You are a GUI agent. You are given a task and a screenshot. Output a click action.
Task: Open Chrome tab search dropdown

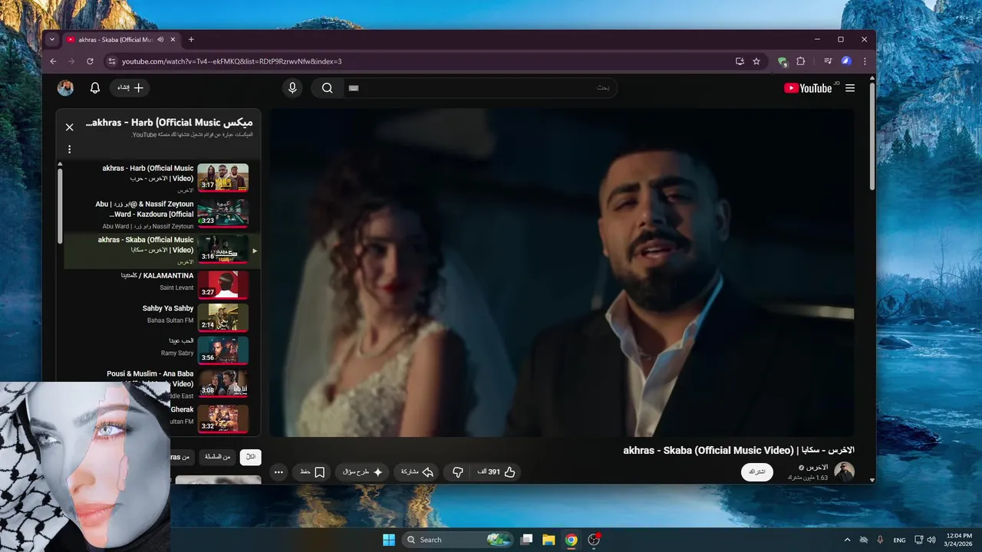(x=52, y=40)
